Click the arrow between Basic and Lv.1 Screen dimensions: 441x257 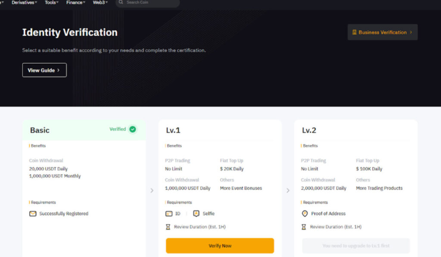pos(152,190)
